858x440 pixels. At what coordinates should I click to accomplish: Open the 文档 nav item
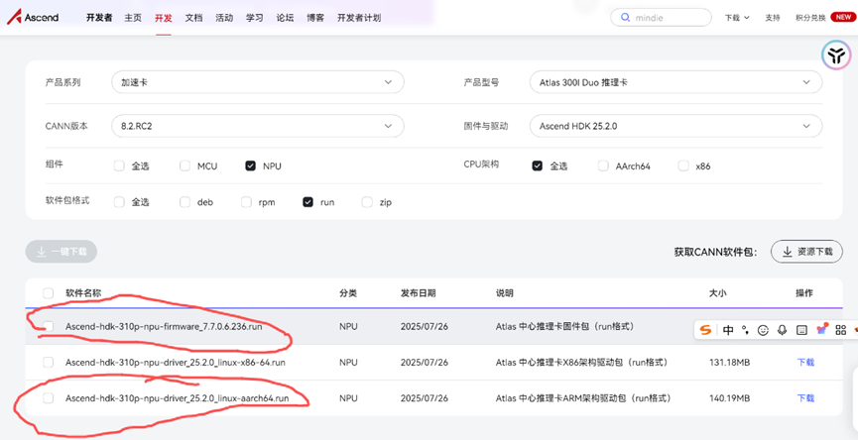tap(193, 18)
